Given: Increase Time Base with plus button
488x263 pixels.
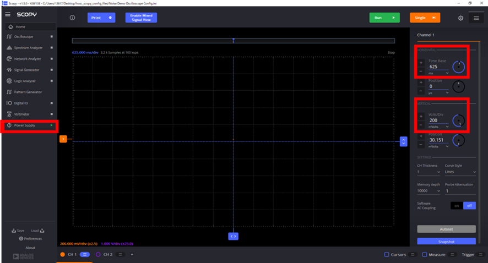Looking at the screenshot, I should [x=421, y=63].
